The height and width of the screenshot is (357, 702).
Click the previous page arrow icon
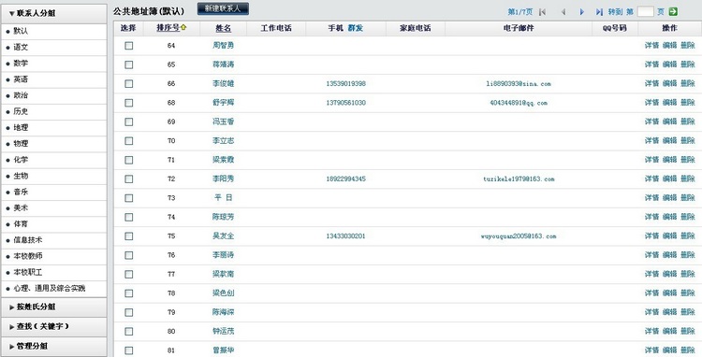click(x=563, y=12)
